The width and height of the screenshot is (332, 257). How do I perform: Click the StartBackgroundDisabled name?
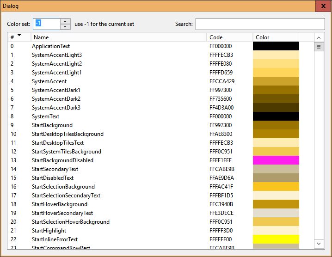(63, 160)
